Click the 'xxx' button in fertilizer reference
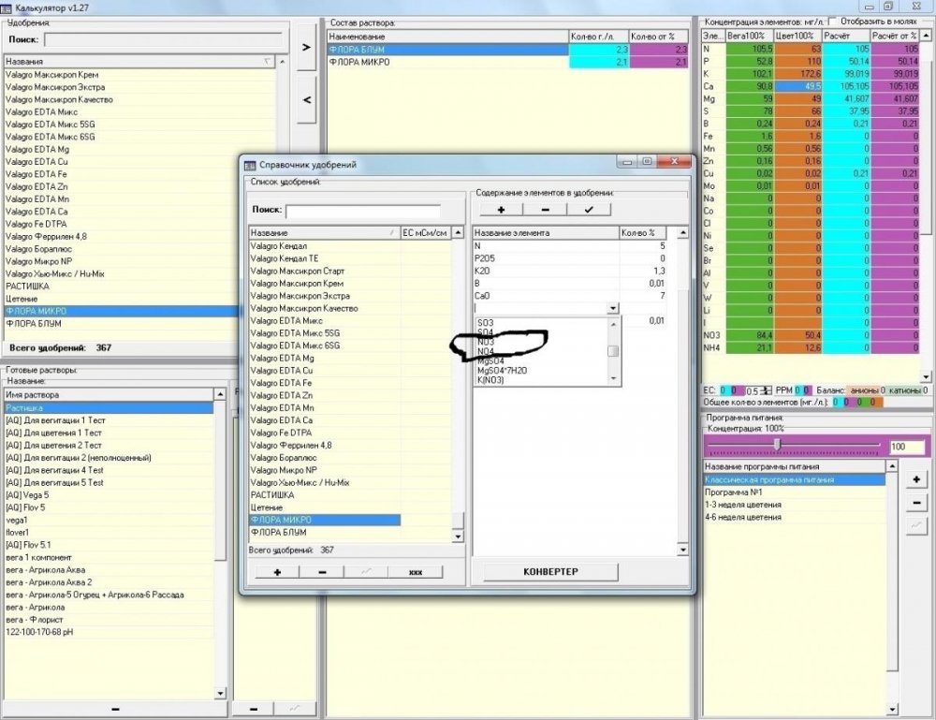The height and width of the screenshot is (720, 936). pyautogui.click(x=416, y=572)
